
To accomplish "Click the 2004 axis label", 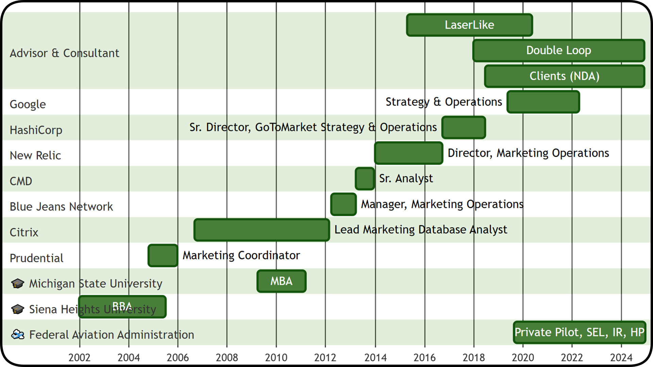I will click(x=129, y=358).
